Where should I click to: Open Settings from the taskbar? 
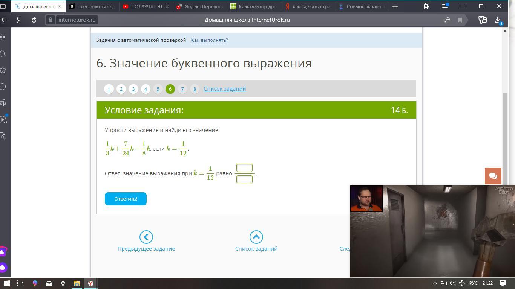[63, 283]
